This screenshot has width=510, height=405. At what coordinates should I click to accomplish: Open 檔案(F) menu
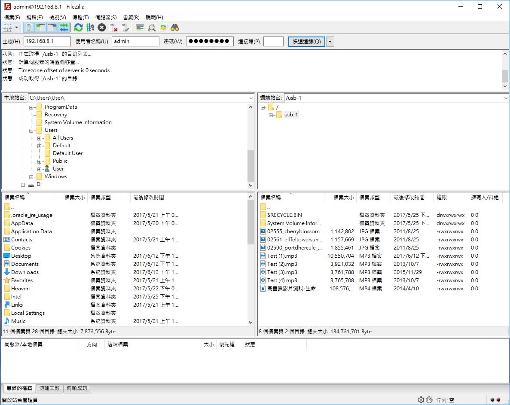pos(12,17)
